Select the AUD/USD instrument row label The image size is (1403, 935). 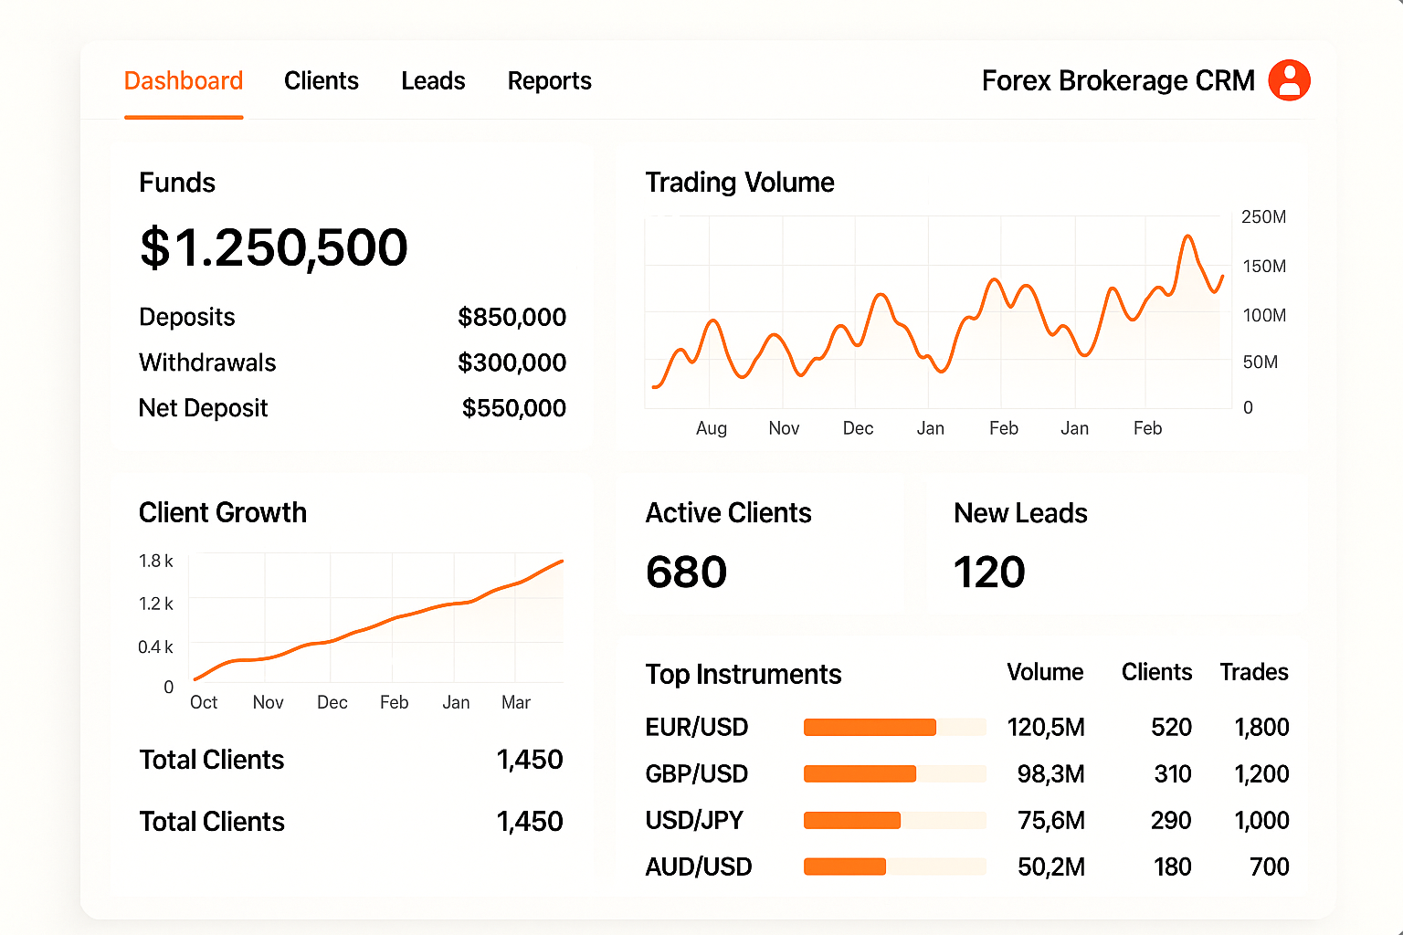click(x=698, y=867)
